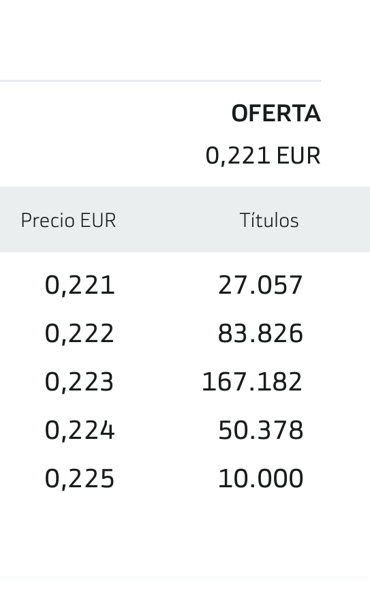Select the 0,221 EUR offer price
This screenshot has height=597, width=370.
pyautogui.click(x=263, y=155)
